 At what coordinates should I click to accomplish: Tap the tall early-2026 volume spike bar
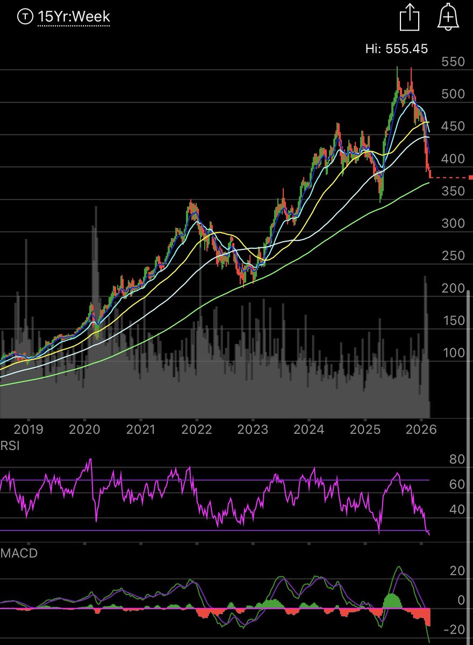tap(425, 347)
